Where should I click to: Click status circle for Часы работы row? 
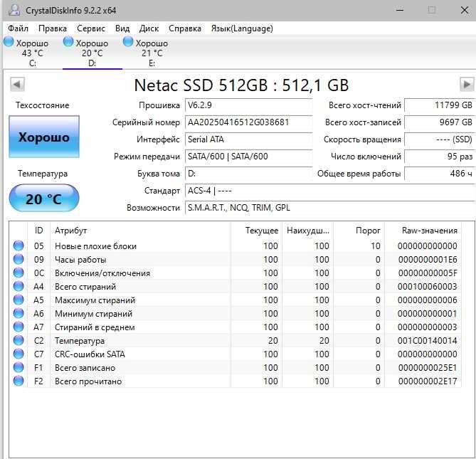pos(18,259)
